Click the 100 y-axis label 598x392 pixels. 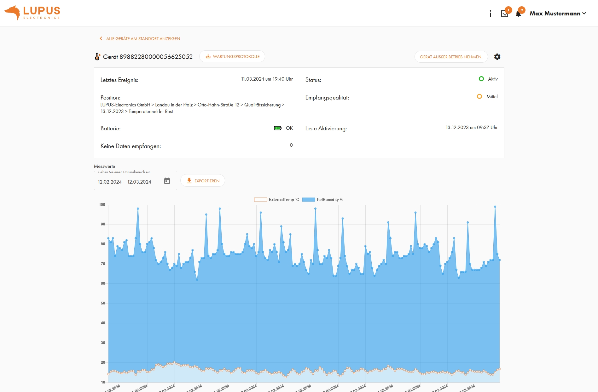(x=102, y=205)
